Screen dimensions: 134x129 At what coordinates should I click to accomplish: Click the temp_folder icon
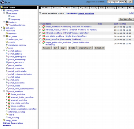(4, 120)
